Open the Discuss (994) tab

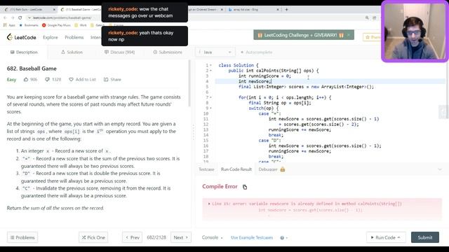tap(119, 52)
